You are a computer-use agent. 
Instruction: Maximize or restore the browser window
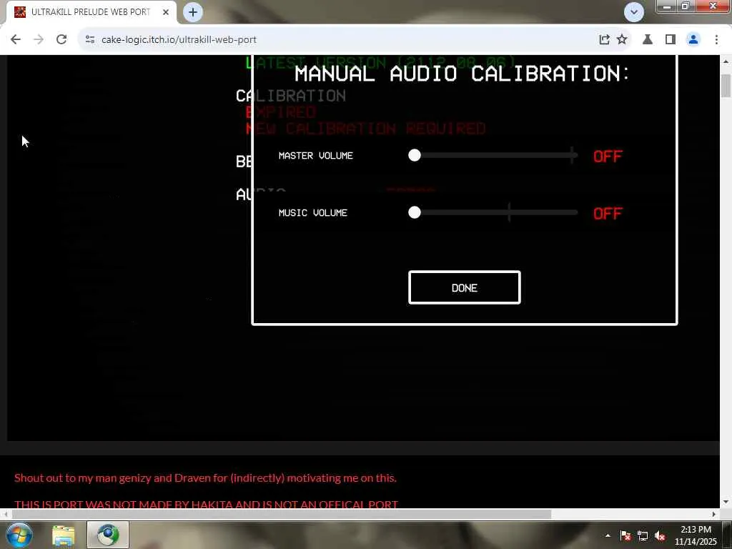coord(686,6)
